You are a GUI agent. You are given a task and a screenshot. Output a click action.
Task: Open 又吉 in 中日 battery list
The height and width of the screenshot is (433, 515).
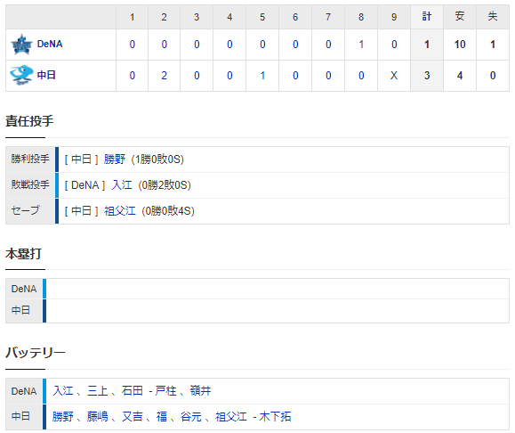tap(133, 417)
